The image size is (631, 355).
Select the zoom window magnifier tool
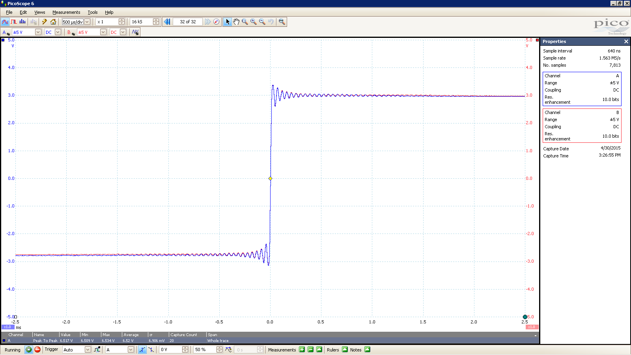[x=245, y=22]
